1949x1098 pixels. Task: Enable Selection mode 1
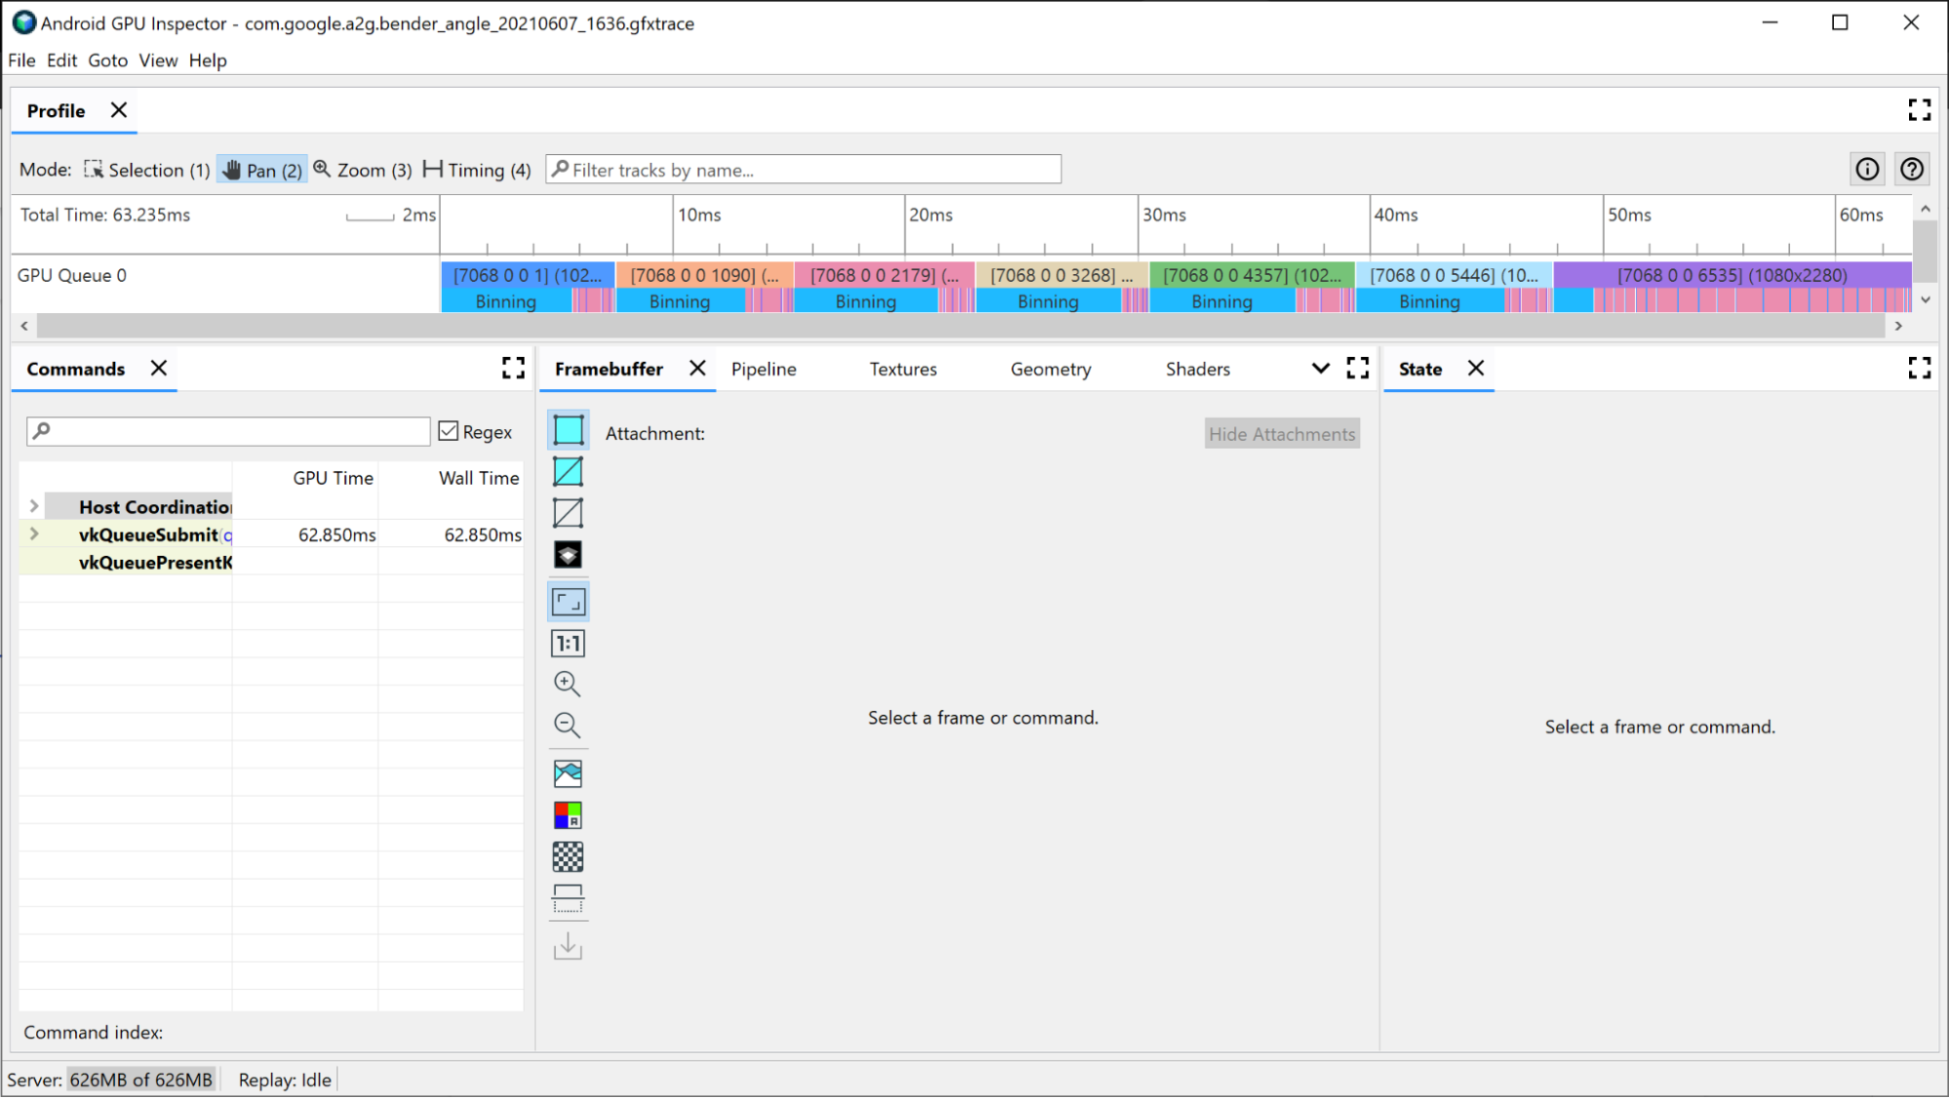click(148, 169)
